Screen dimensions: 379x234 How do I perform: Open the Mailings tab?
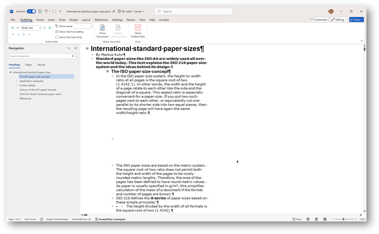pyautogui.click(x=117, y=20)
